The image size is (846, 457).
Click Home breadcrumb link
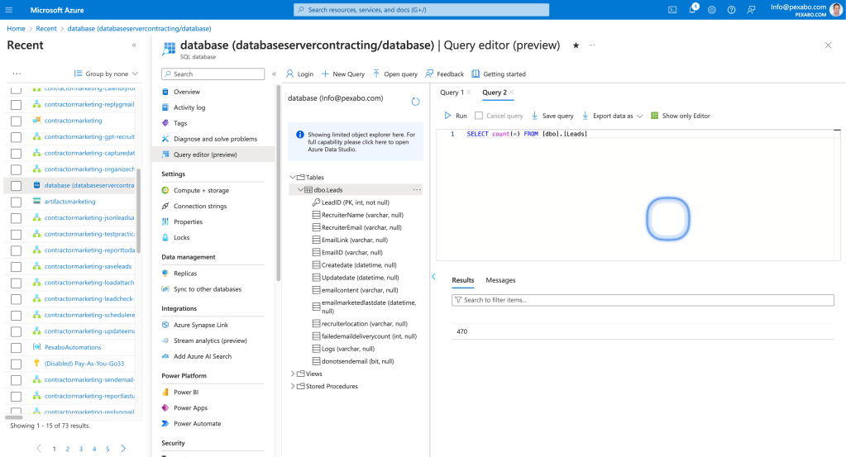(x=16, y=29)
